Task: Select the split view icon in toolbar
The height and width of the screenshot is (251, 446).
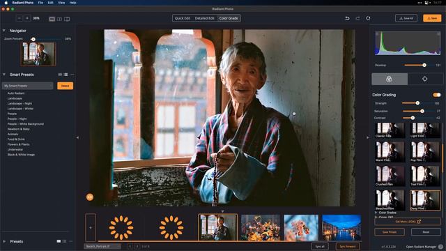Action: pos(67,19)
